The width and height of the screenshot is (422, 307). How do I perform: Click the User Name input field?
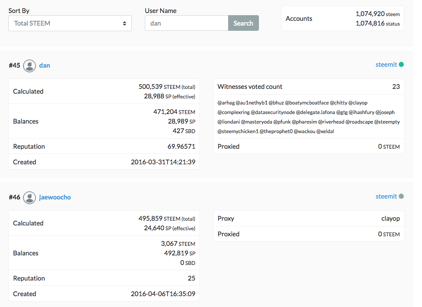tap(186, 23)
